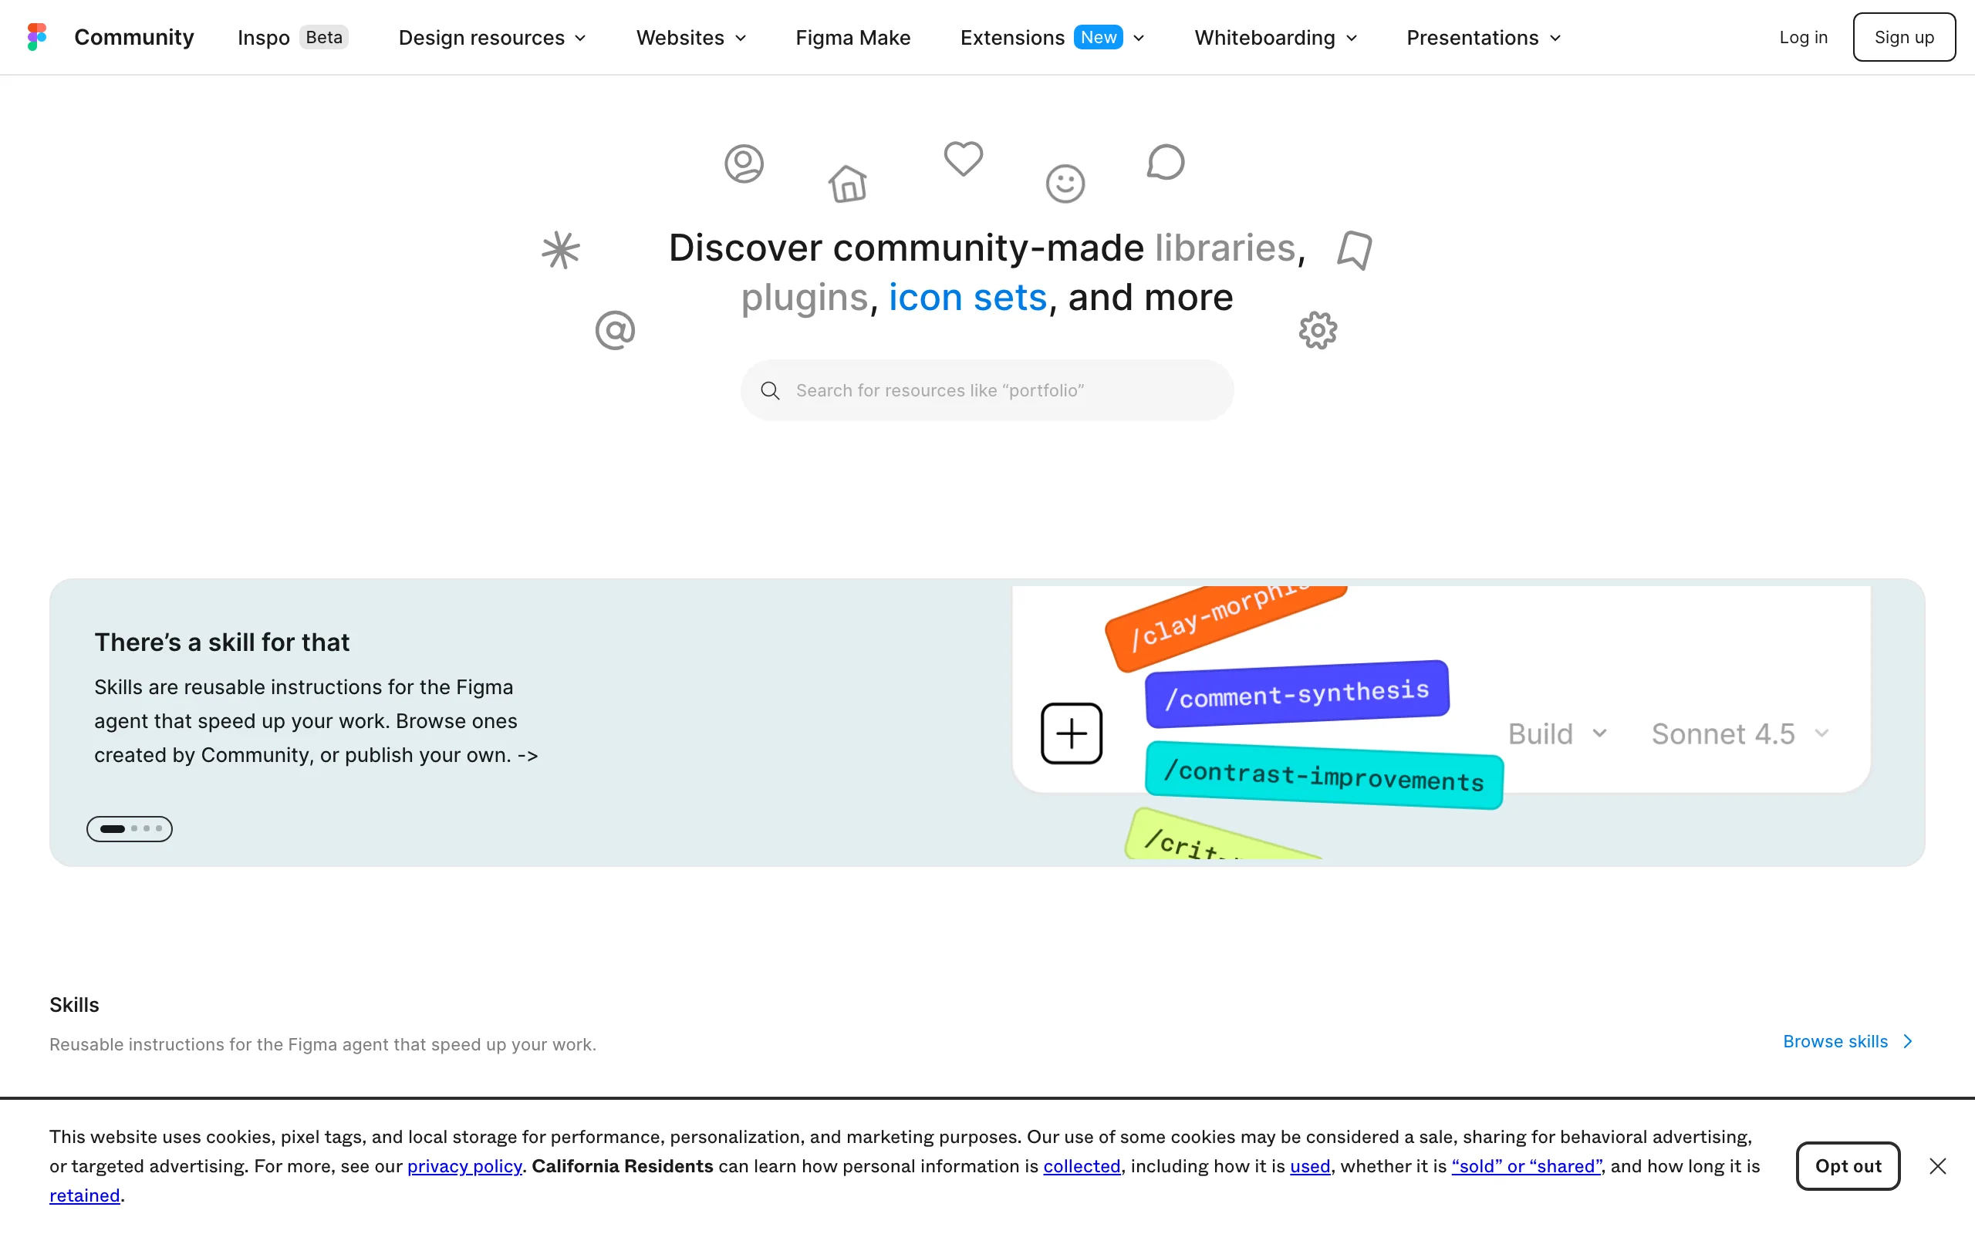Open the Build dropdown in the banner

[x=1558, y=733]
